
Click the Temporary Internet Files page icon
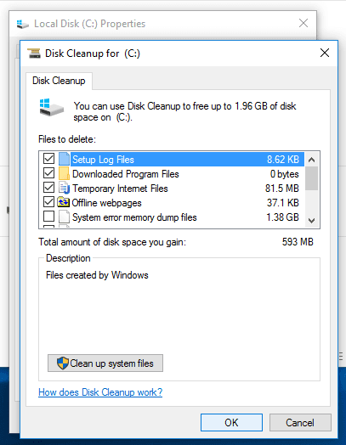(x=64, y=189)
